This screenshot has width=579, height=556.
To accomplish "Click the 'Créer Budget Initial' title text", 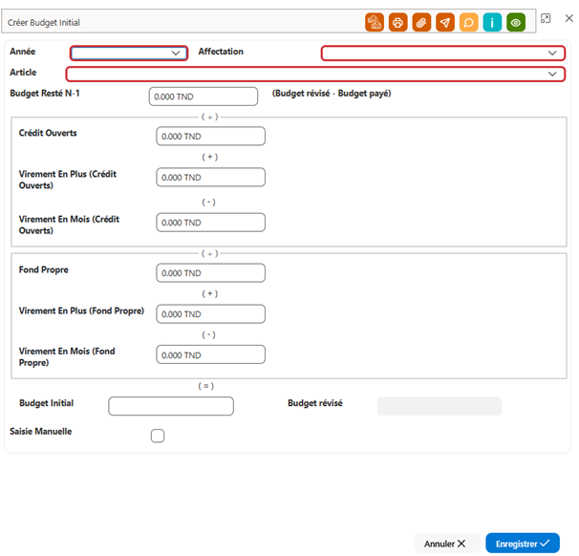I will coord(44,23).
